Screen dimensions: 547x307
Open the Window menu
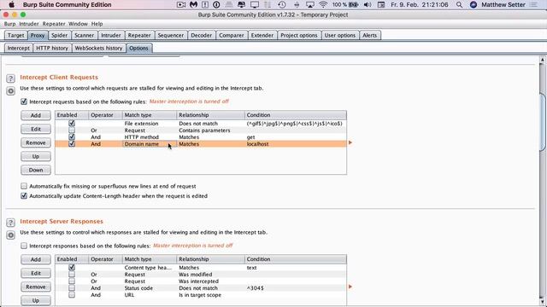pyautogui.click(x=78, y=24)
